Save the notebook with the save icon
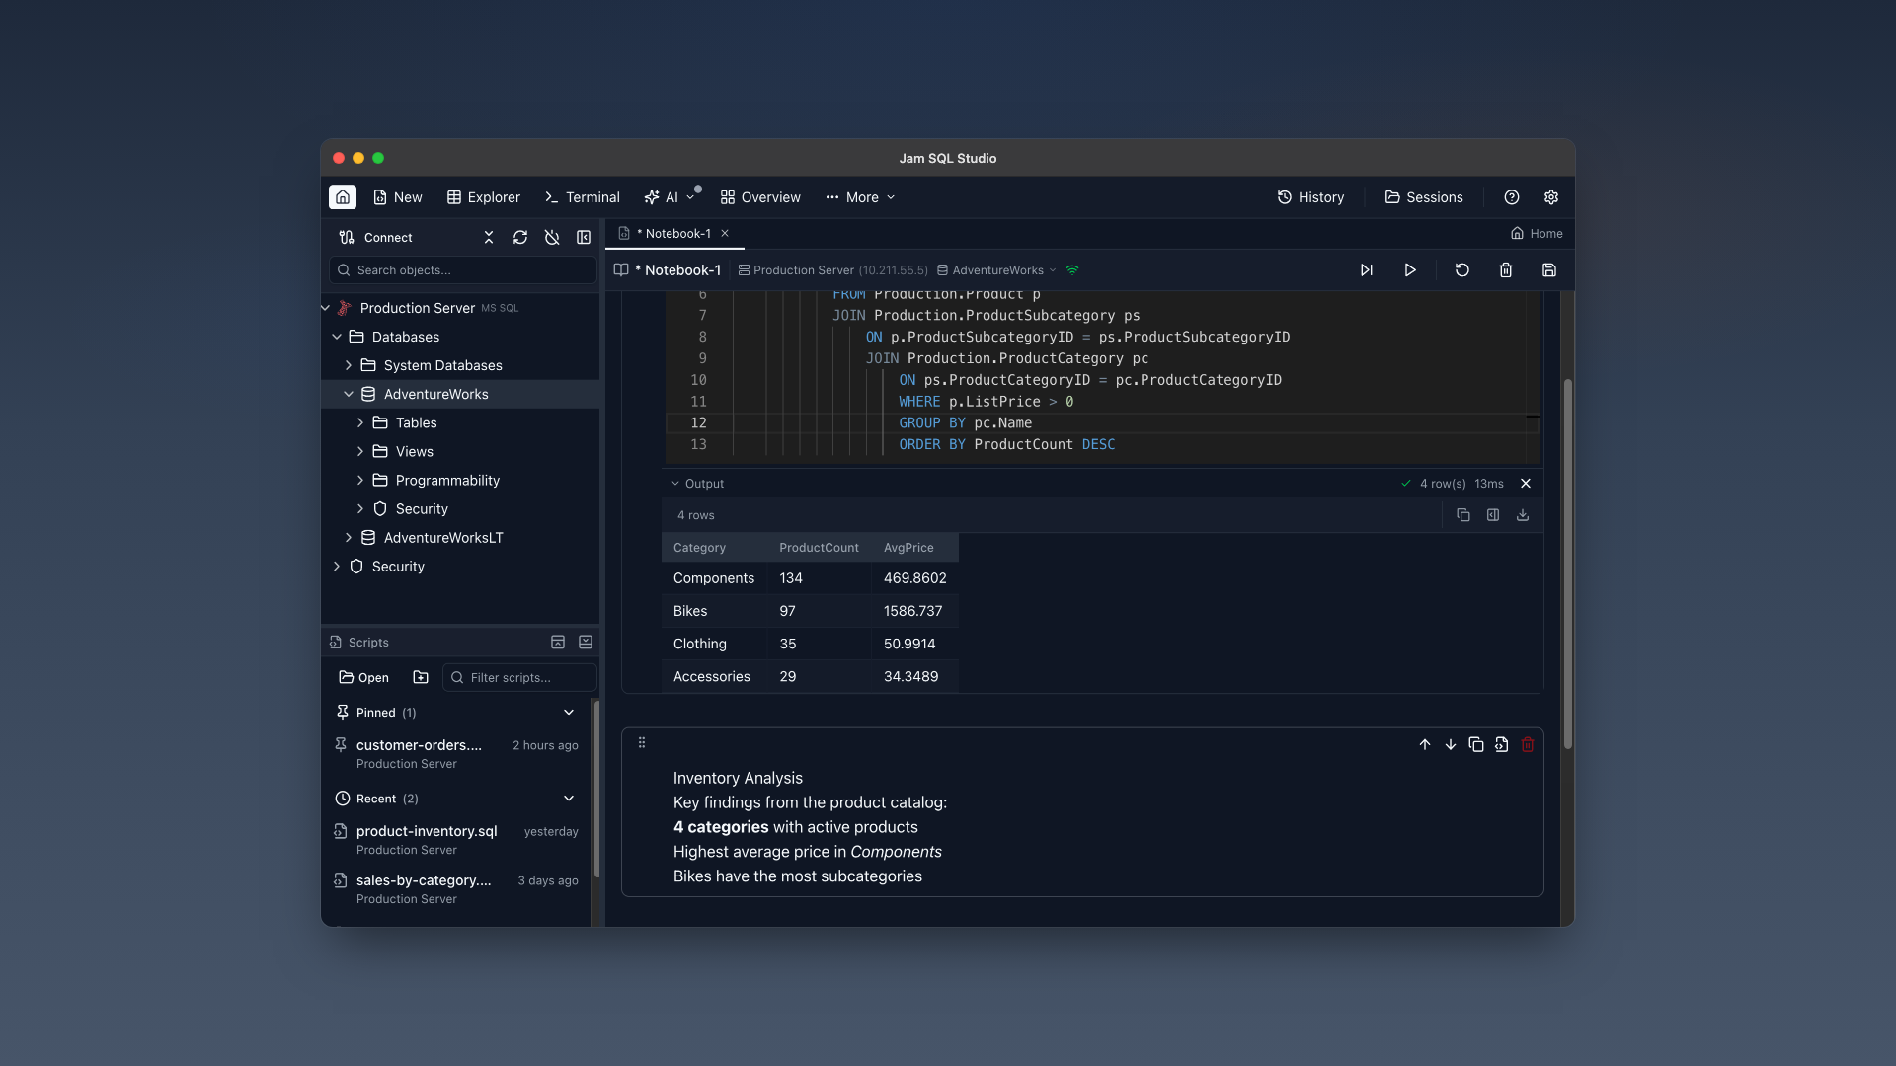Image resolution: width=1896 pixels, height=1066 pixels. [1548, 269]
